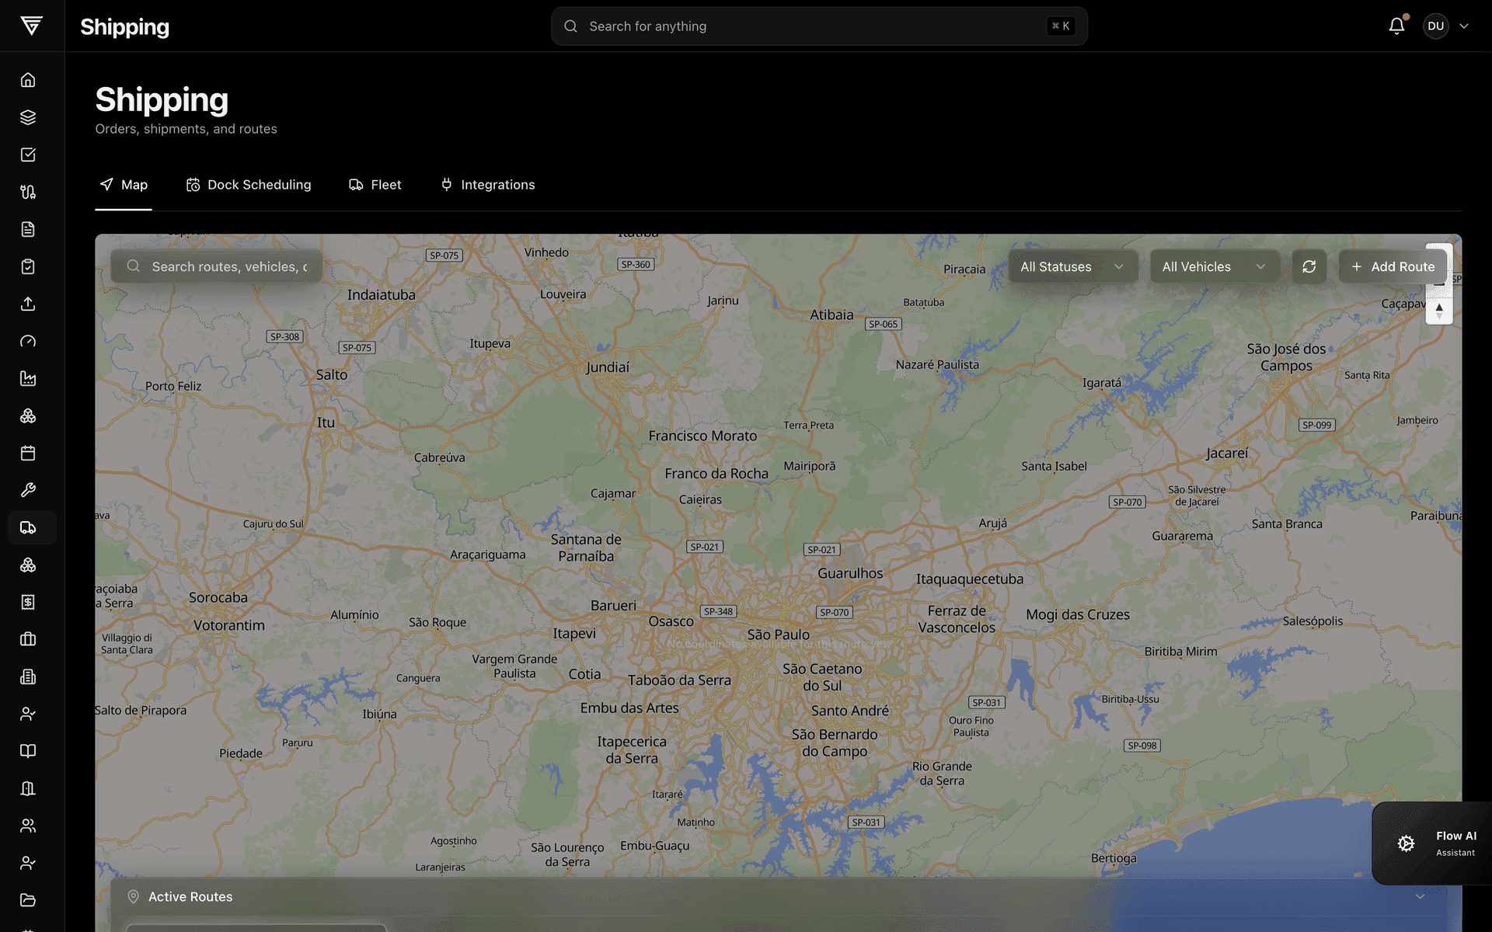Image resolution: width=1492 pixels, height=932 pixels.
Task: Open the Home icon in sidebar
Action: point(28,80)
